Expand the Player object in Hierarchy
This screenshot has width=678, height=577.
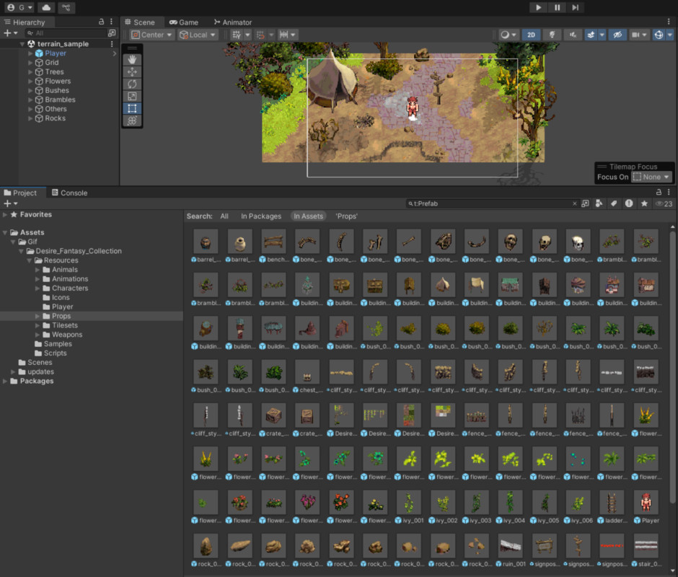point(30,53)
